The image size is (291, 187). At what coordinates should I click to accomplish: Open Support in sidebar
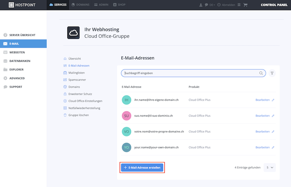click(23, 87)
